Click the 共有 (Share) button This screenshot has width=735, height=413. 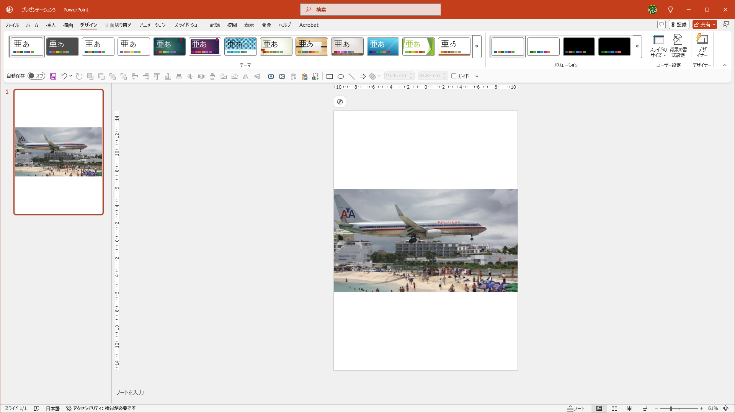(702, 24)
